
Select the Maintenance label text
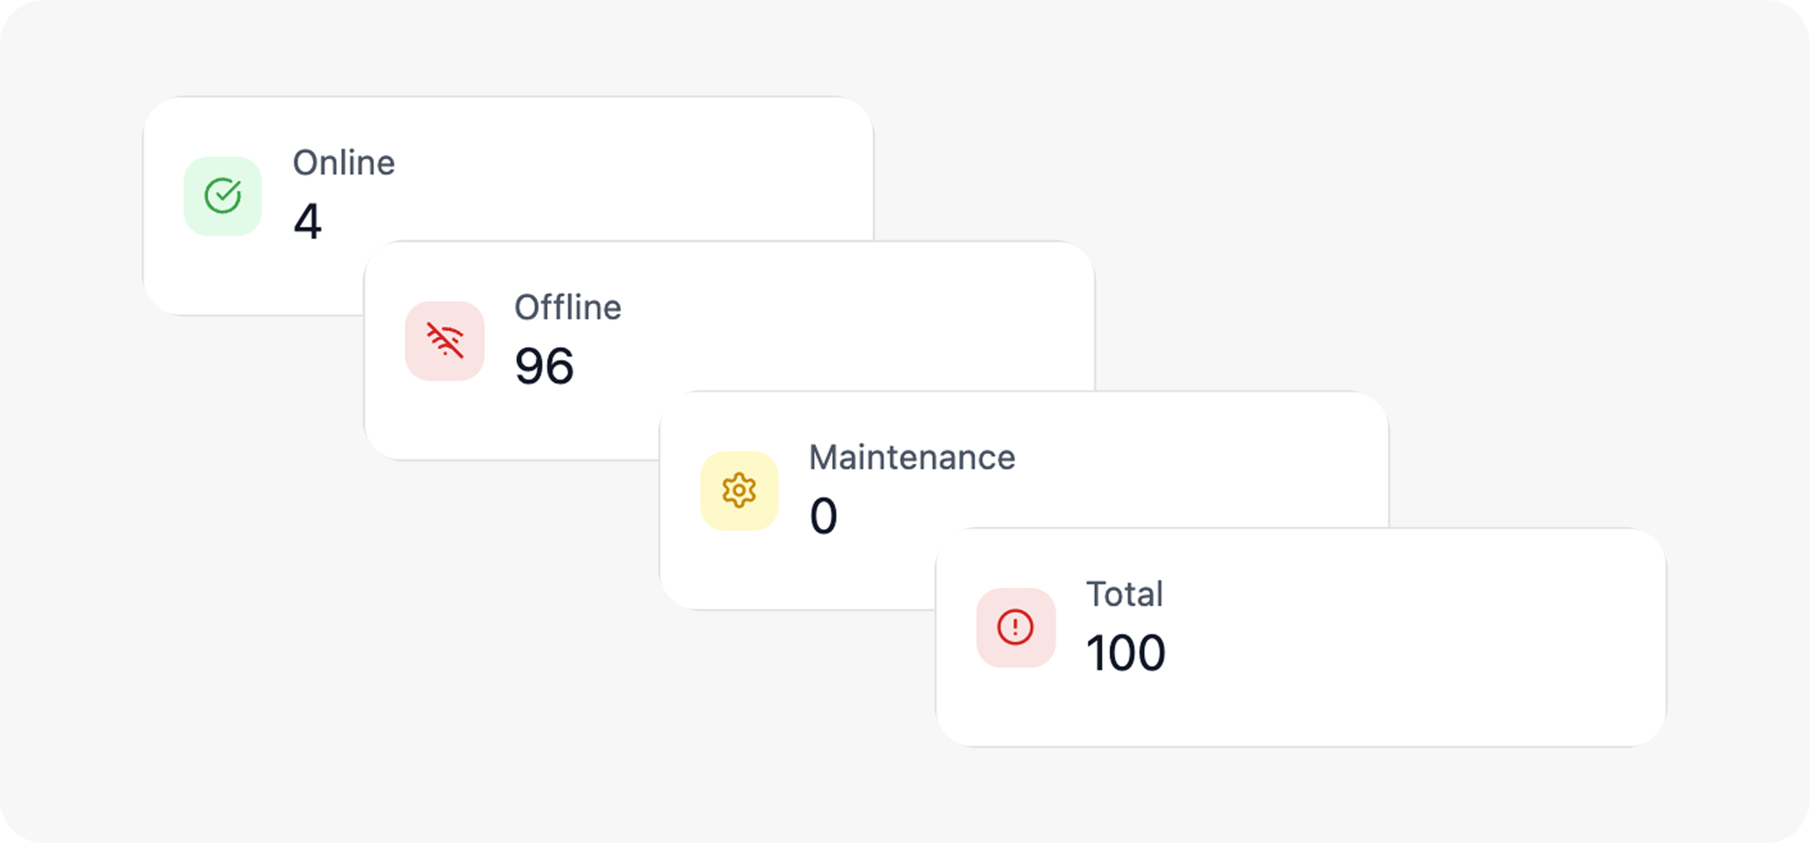point(911,458)
